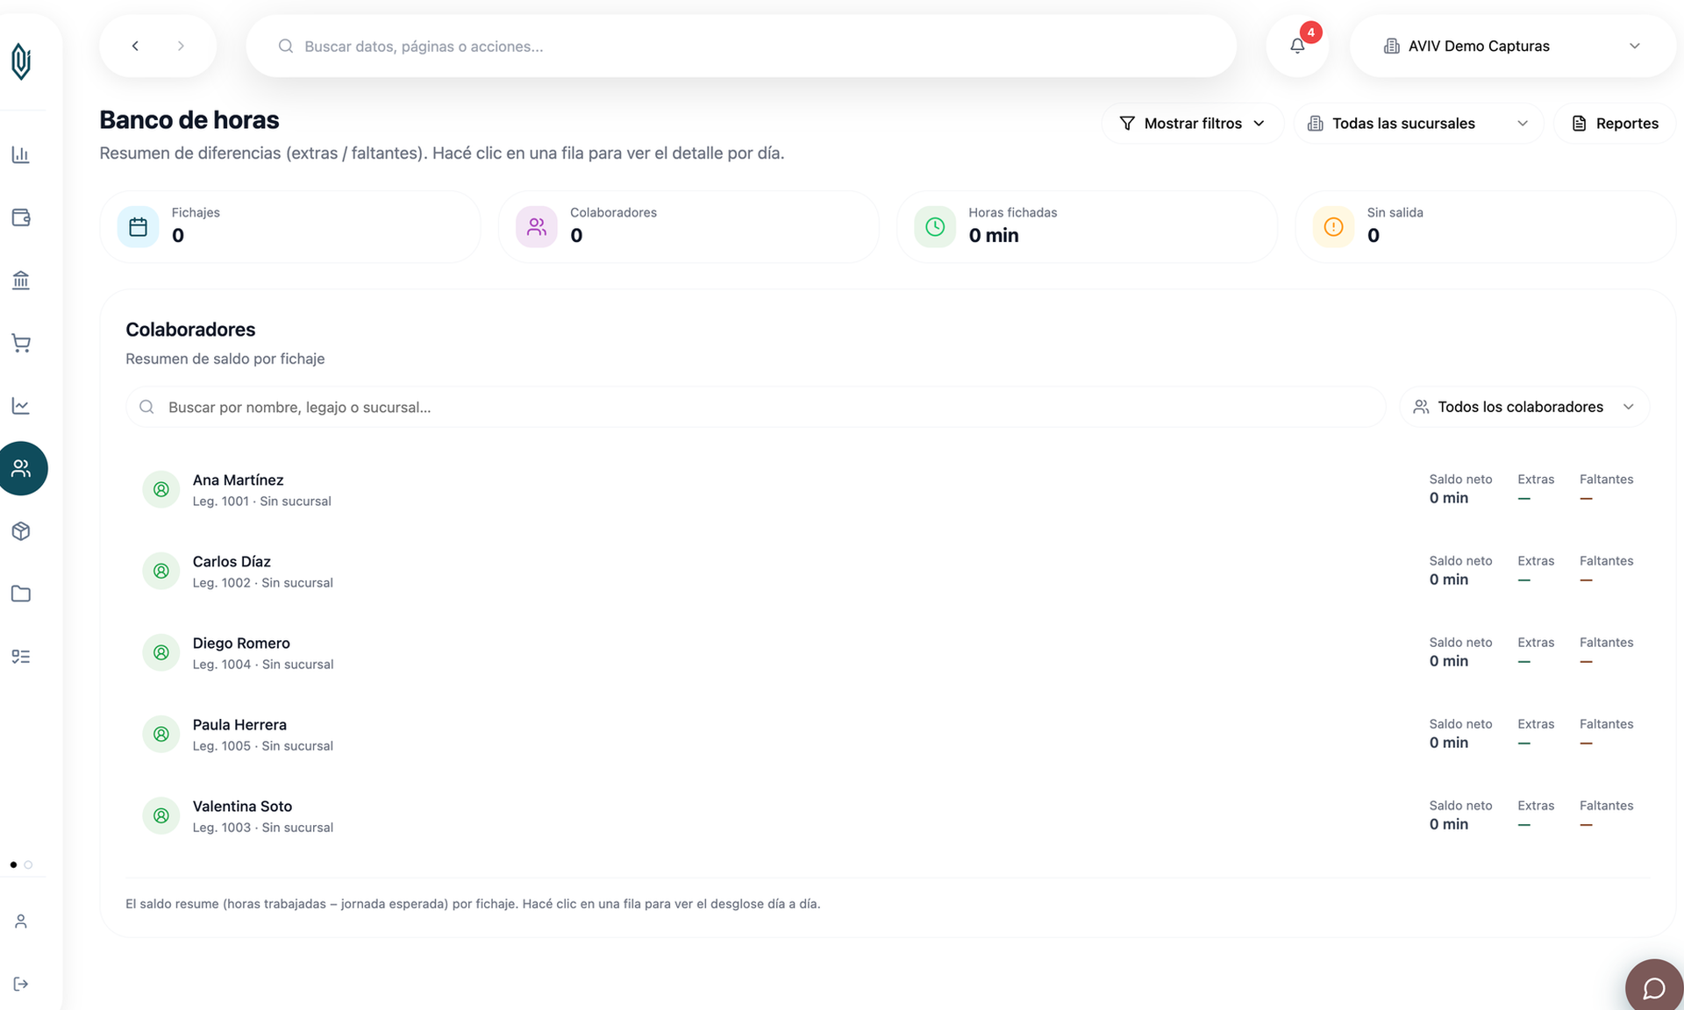
Task: Click Ana Martínez's avatar icon
Action: click(x=161, y=489)
